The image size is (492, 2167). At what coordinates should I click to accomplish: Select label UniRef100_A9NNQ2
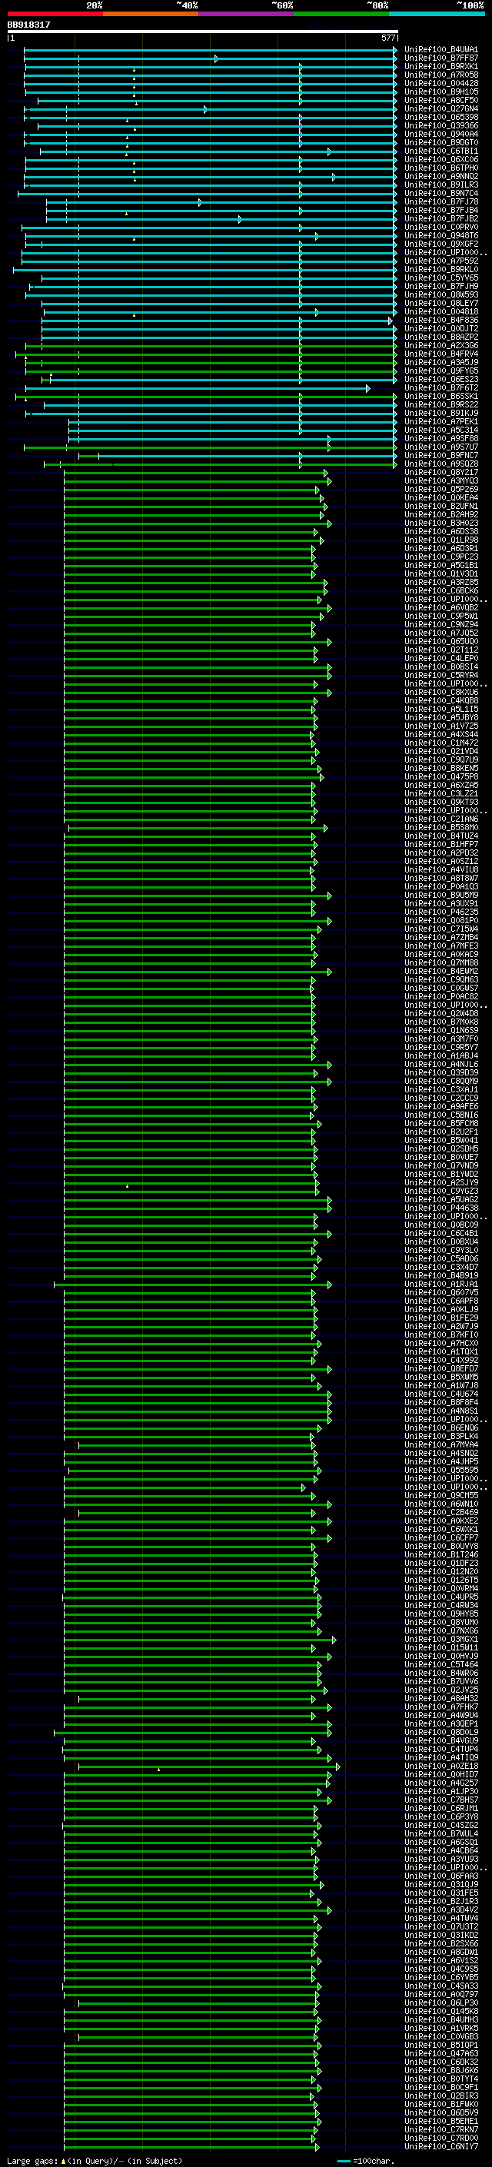coord(441,177)
